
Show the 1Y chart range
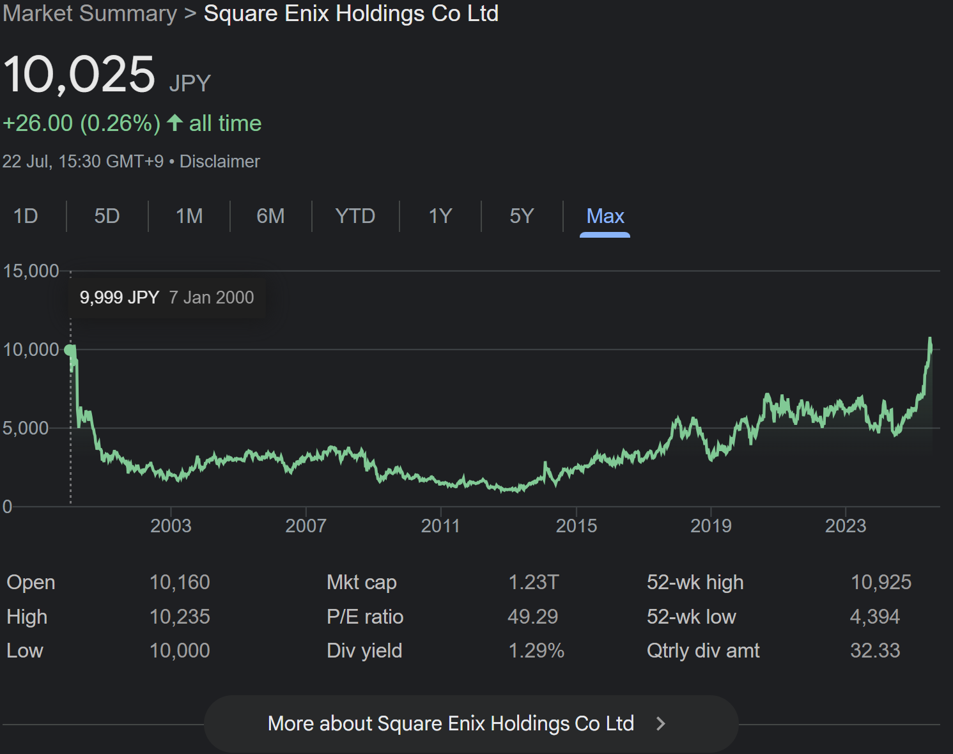point(440,216)
